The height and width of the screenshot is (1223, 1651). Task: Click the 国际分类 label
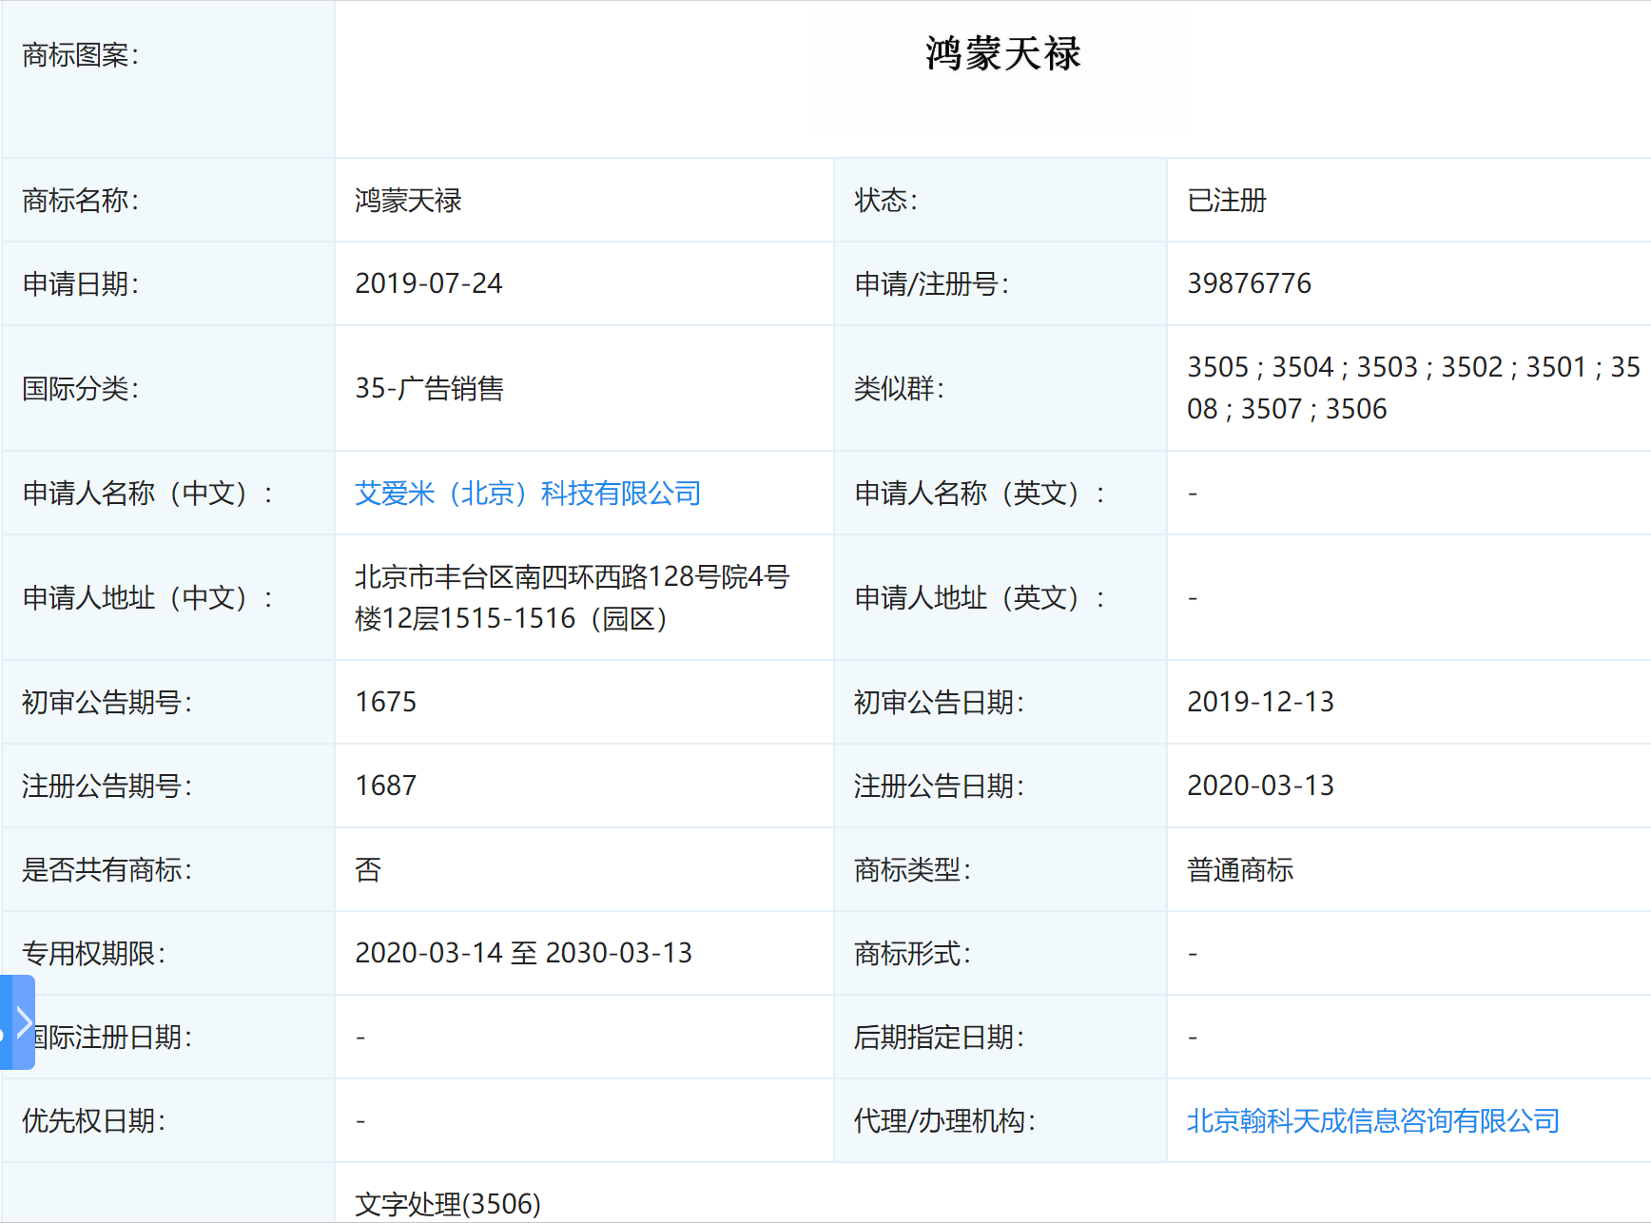(x=81, y=389)
